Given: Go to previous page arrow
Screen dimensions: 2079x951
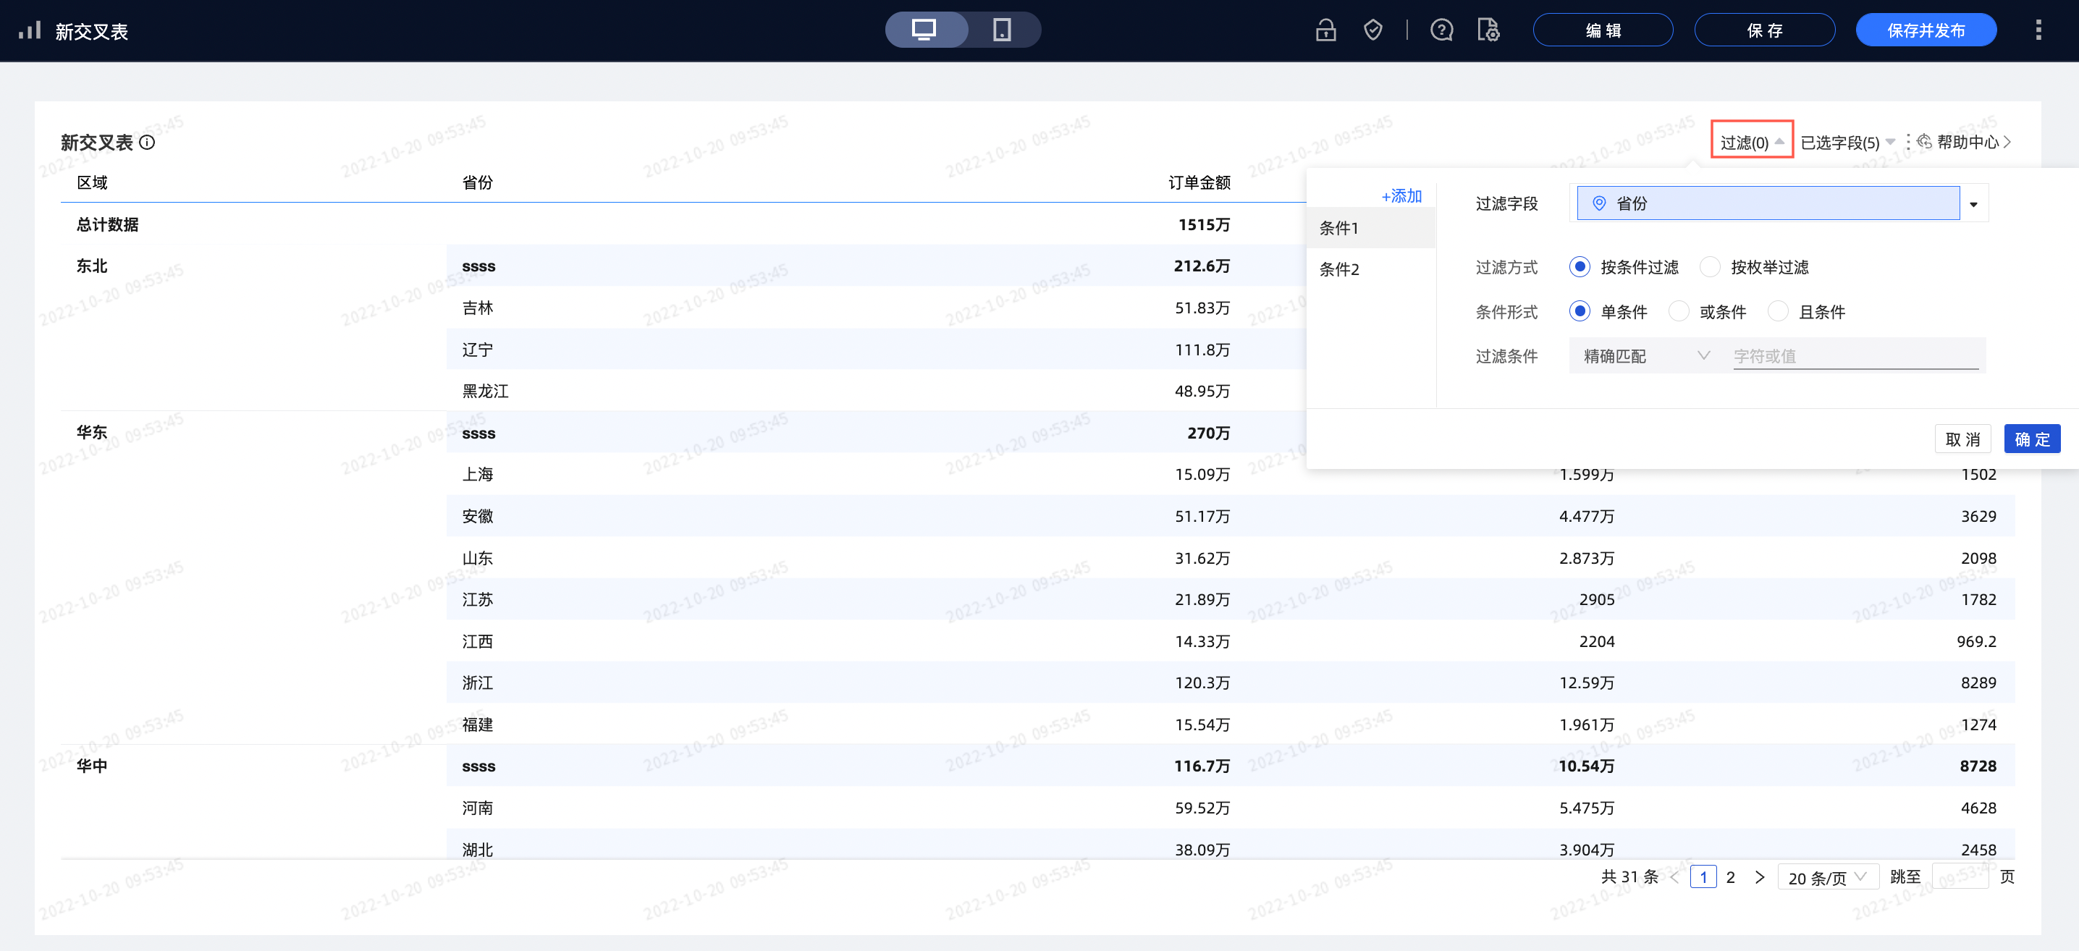Looking at the screenshot, I should pos(1674,878).
